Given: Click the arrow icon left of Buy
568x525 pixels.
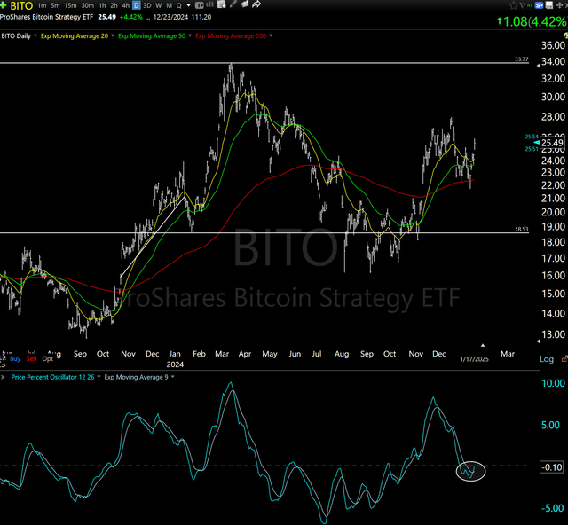Looking at the screenshot, I should coord(2,358).
